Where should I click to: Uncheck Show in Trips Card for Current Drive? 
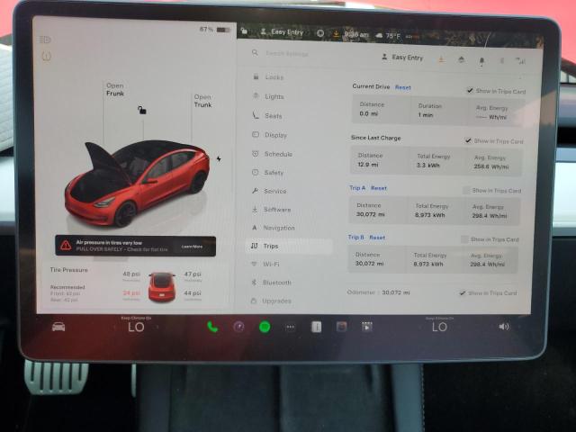470,90
